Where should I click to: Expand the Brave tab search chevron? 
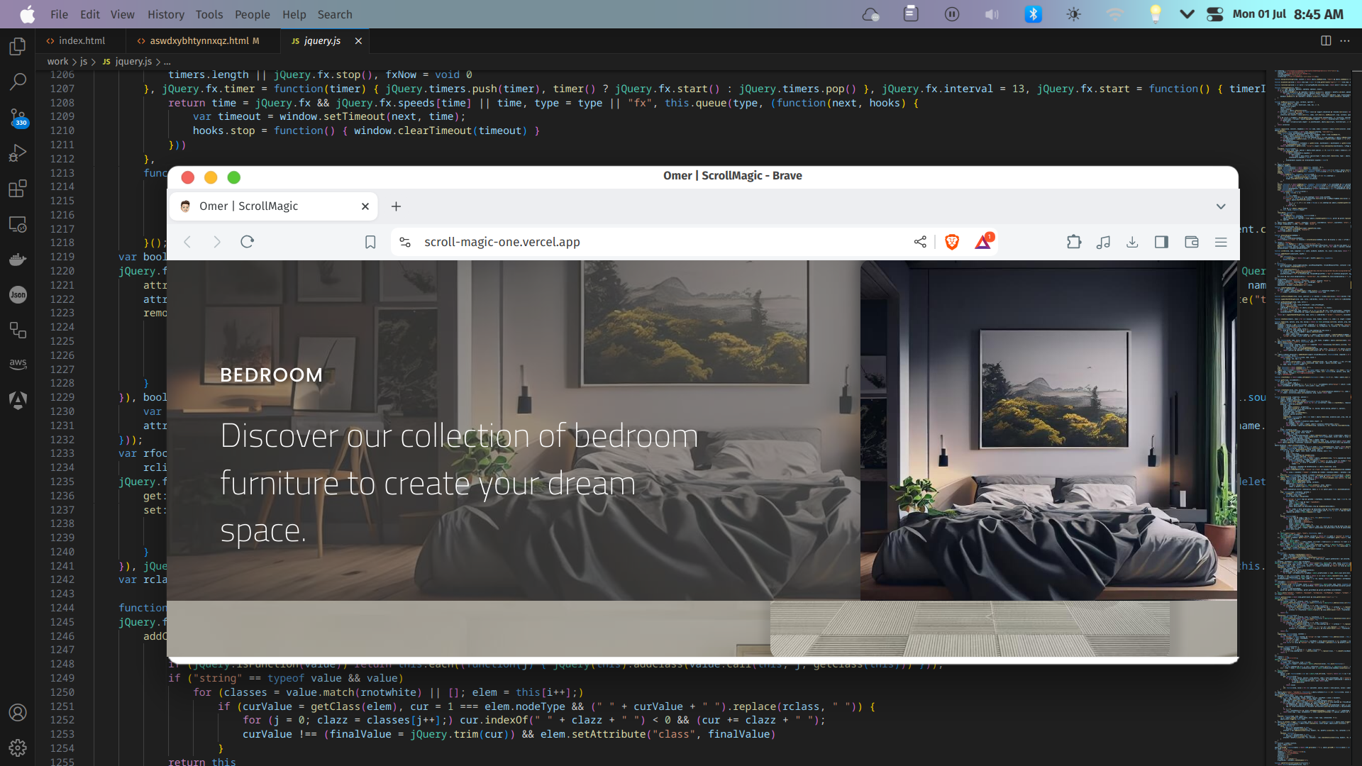(1221, 206)
